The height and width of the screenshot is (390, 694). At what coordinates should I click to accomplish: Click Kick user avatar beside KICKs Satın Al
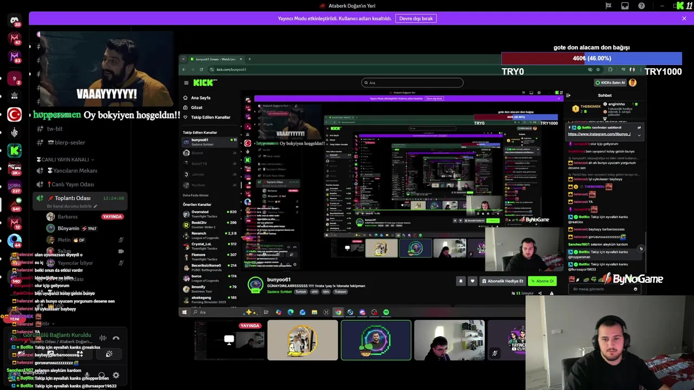[633, 83]
